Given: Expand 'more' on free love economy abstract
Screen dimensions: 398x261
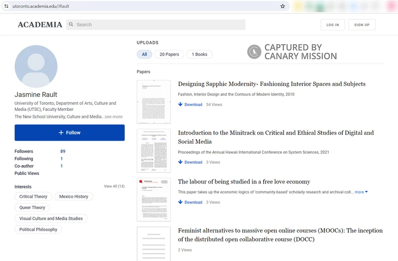Looking at the screenshot, I should coord(361,192).
